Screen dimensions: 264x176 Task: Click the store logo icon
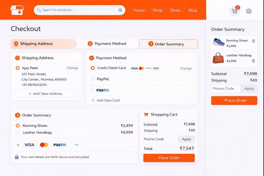17,10
